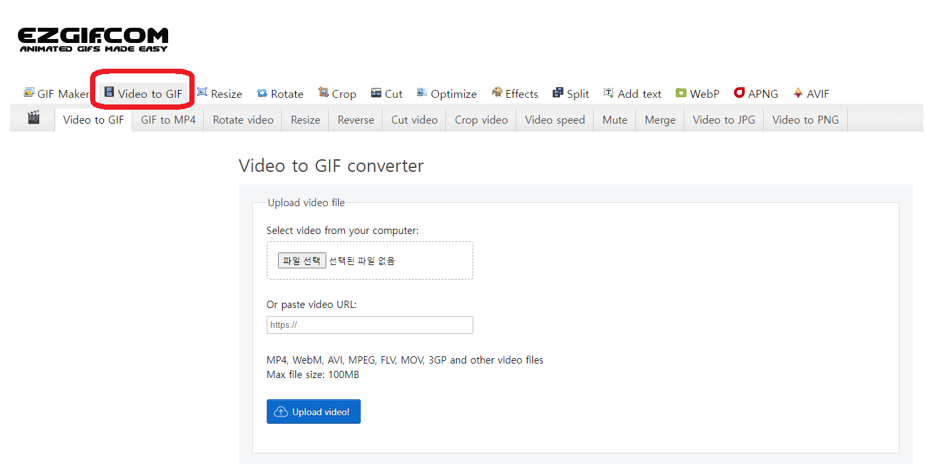This screenshot has width=926, height=464.
Task: Click the Video to GIF film icon
Action: 109,93
